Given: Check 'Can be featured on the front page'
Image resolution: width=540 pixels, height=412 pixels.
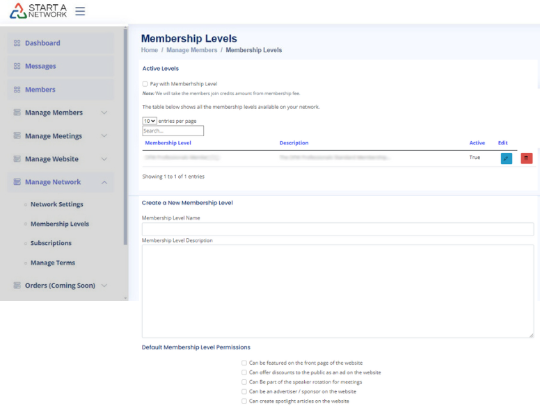Looking at the screenshot, I should click(x=244, y=363).
